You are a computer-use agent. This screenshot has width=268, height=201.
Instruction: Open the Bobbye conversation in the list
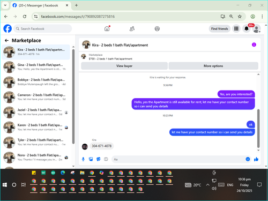[36, 82]
